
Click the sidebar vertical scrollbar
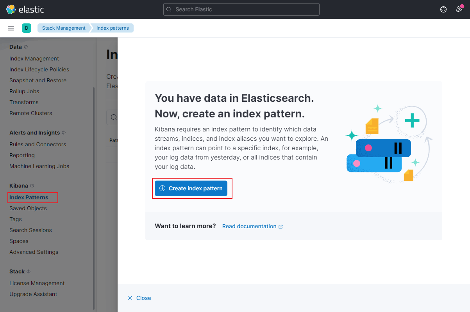pos(94,198)
